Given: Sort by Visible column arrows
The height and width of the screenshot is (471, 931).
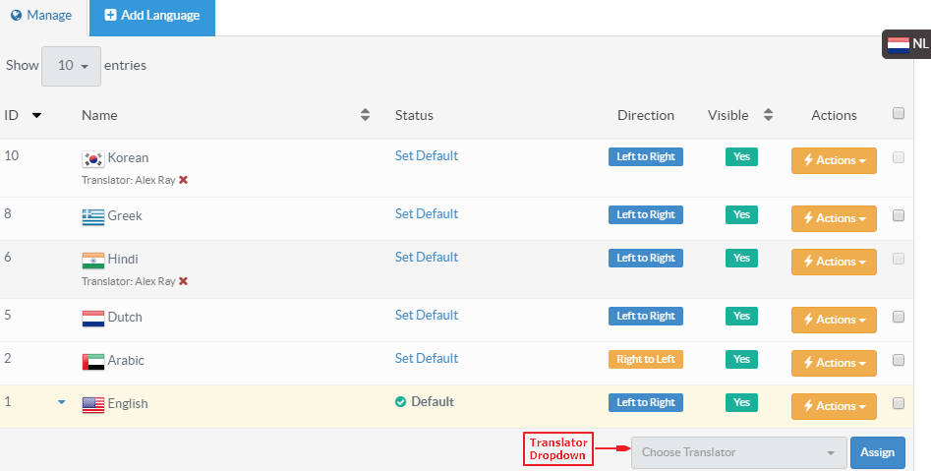Looking at the screenshot, I should [768, 115].
